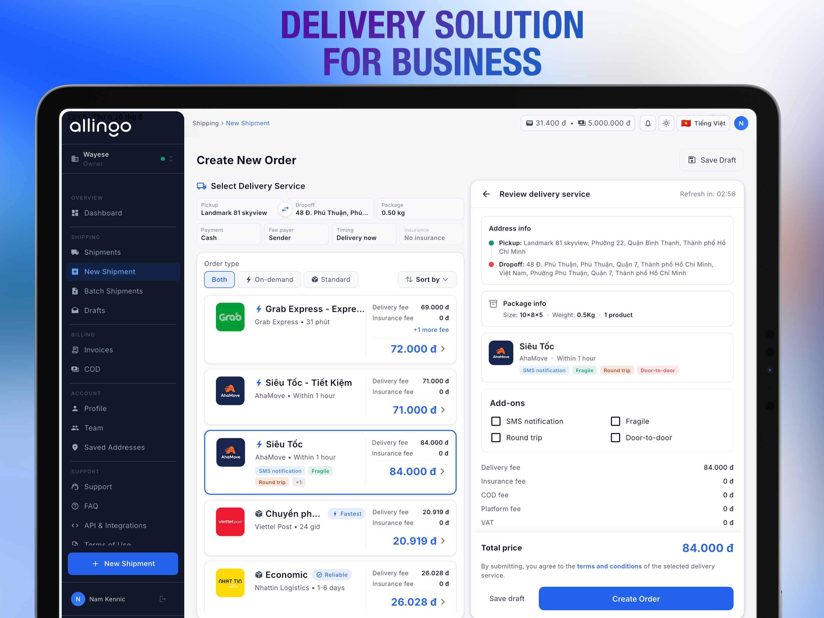Viewport: 824px width, 618px height.
Task: Expand Nhattin Economic 26.028 đ chevron
Action: coord(443,602)
